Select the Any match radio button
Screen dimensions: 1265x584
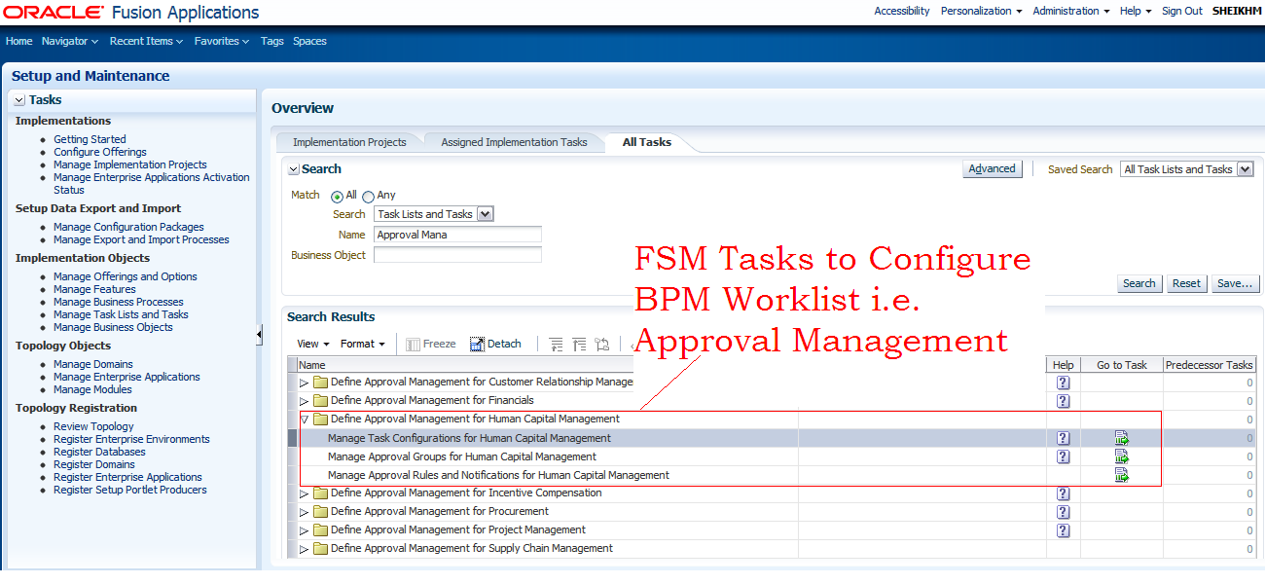pos(369,195)
